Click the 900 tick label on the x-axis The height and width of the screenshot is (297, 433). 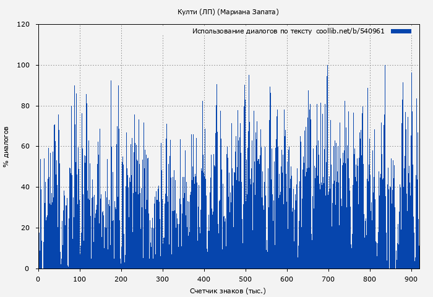[x=411, y=279]
